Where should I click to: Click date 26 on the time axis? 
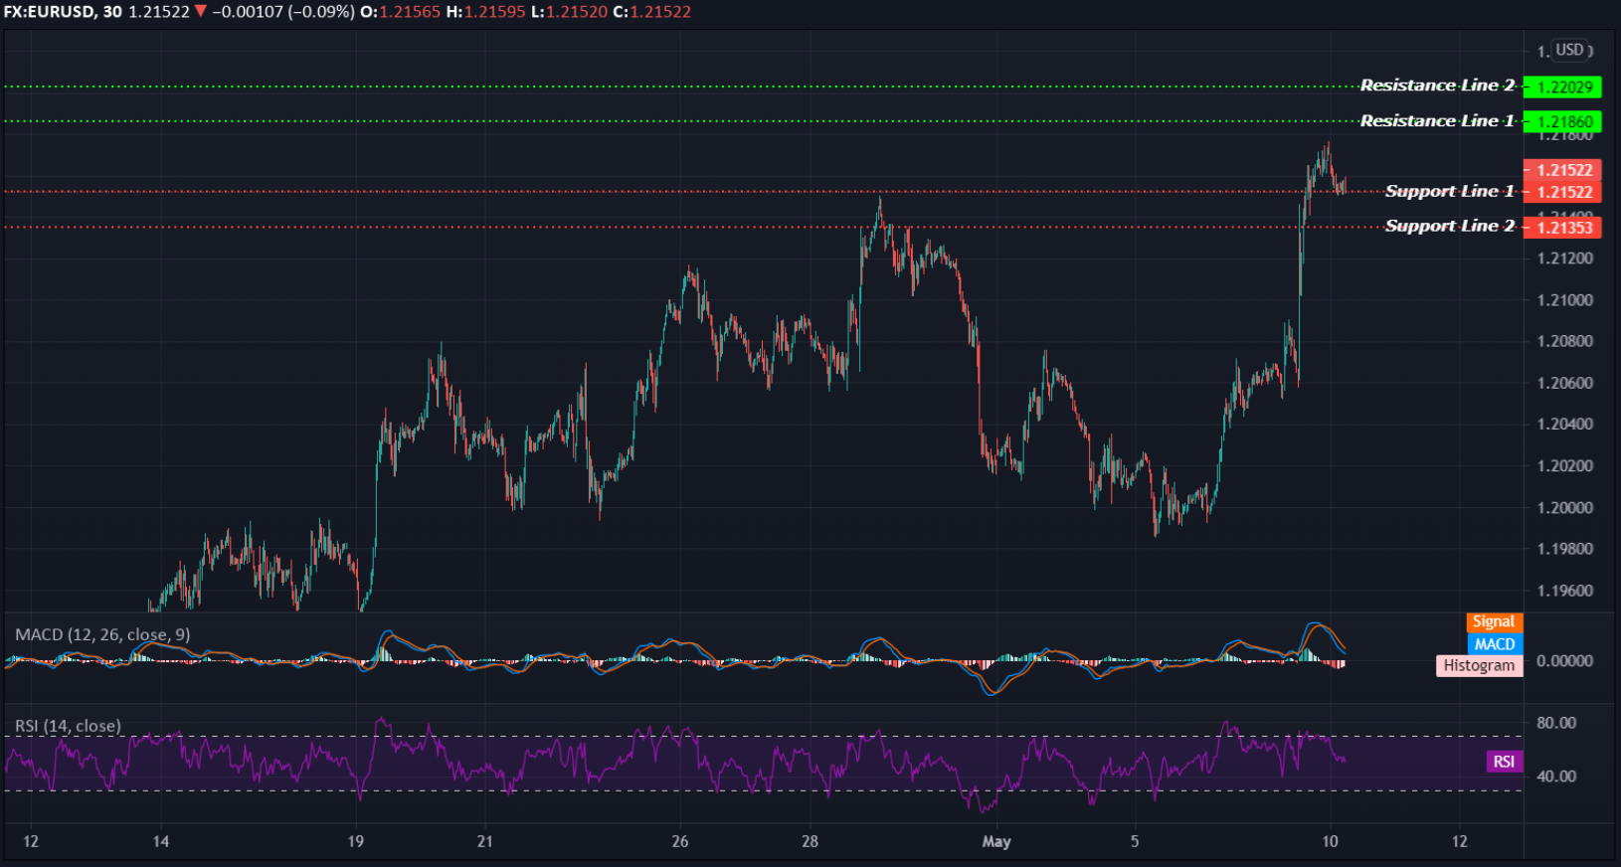[680, 842]
